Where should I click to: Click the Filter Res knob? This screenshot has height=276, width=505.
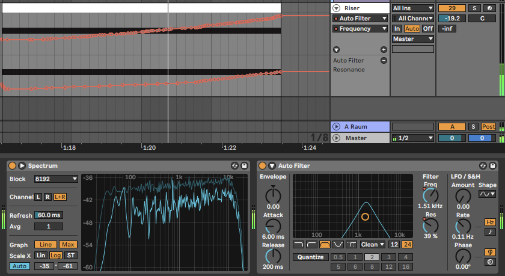point(430,225)
